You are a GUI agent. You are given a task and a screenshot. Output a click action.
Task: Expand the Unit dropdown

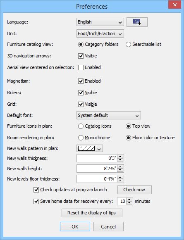100,33
